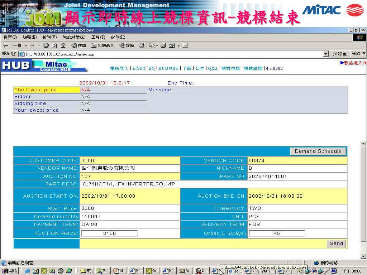Click the 帳號申請 account application link
The height and width of the screenshot is (275, 367).
(231, 68)
